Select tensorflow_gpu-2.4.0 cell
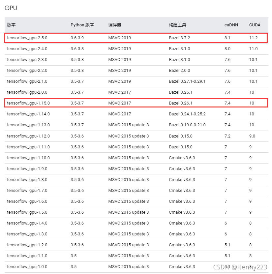272x274 pixels. click(x=27, y=49)
